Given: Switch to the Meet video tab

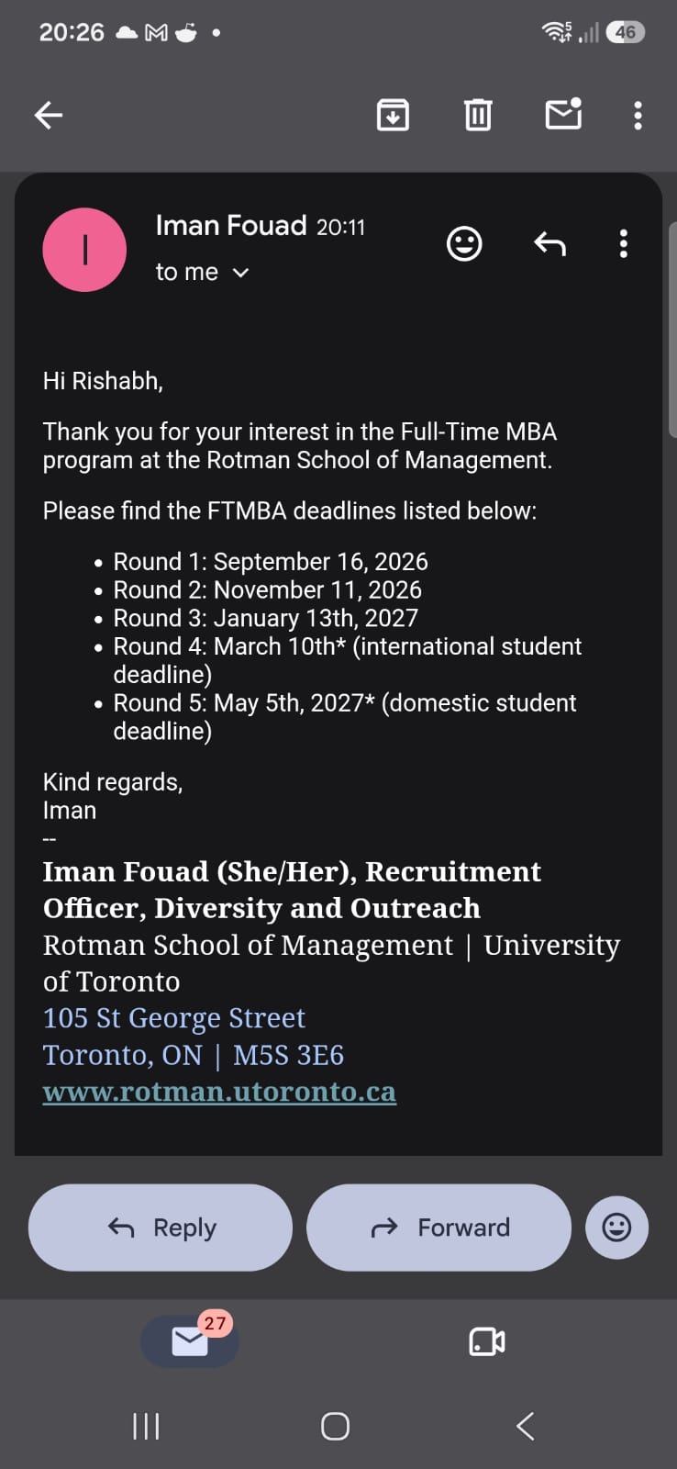Looking at the screenshot, I should click(486, 1341).
